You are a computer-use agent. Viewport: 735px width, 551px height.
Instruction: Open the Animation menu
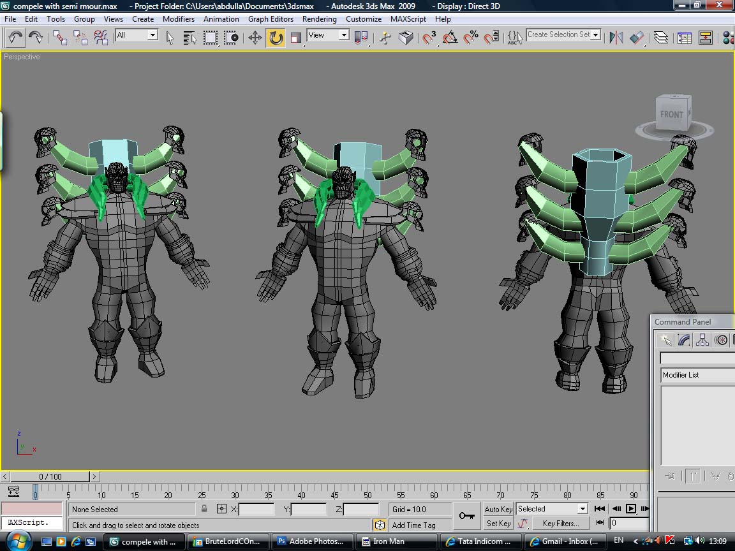point(221,19)
